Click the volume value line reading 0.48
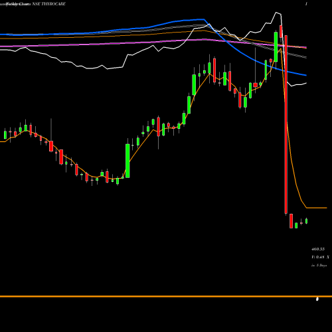This screenshot has width=332, height=332. coord(320,257)
